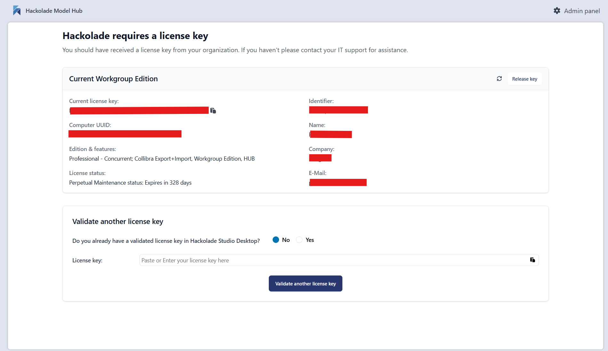This screenshot has width=608, height=351.
Task: Click the Computer UUID label
Action: tap(90, 125)
